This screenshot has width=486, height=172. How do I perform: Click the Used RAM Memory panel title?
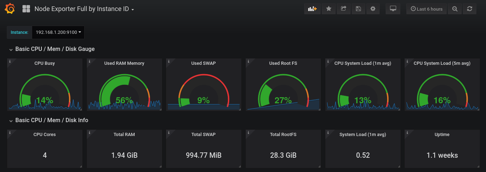[x=124, y=63]
